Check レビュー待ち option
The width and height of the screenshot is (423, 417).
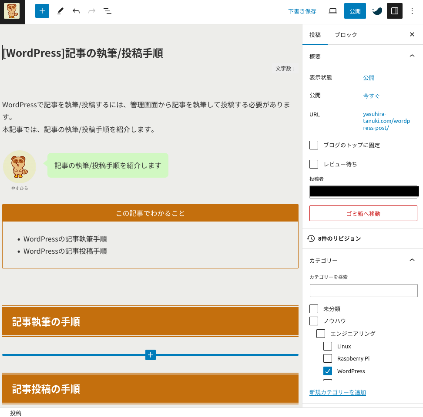click(x=314, y=164)
